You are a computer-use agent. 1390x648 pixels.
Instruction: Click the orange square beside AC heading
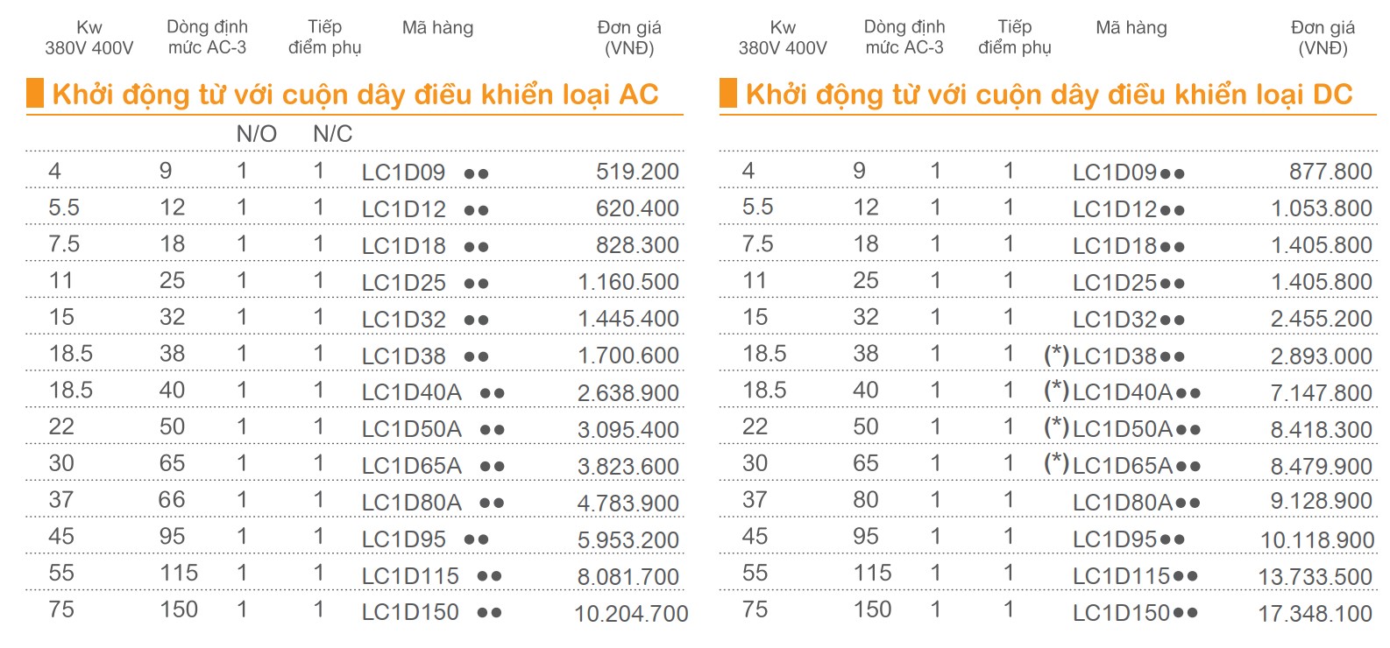35,93
